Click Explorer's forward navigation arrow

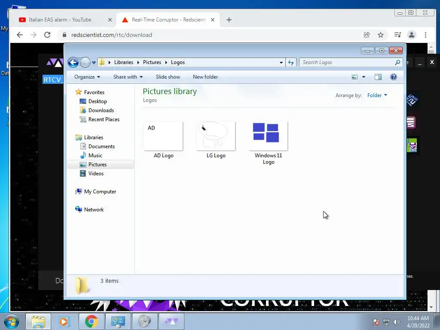tap(85, 62)
